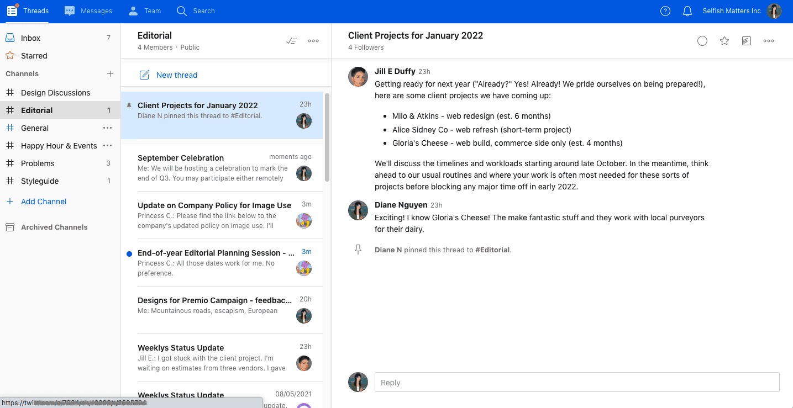Image resolution: width=793 pixels, height=408 pixels.
Task: Open the notifications bell
Action: tap(687, 11)
